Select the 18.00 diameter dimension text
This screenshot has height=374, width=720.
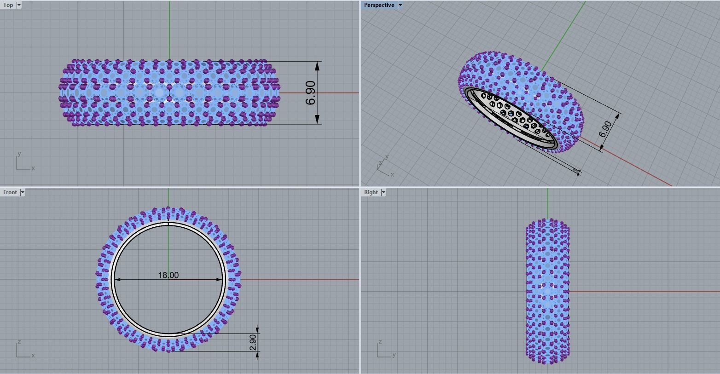[x=168, y=275]
